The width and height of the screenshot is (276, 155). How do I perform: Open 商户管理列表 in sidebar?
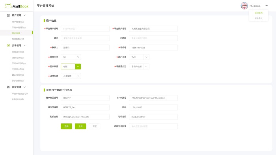coord(18,22)
